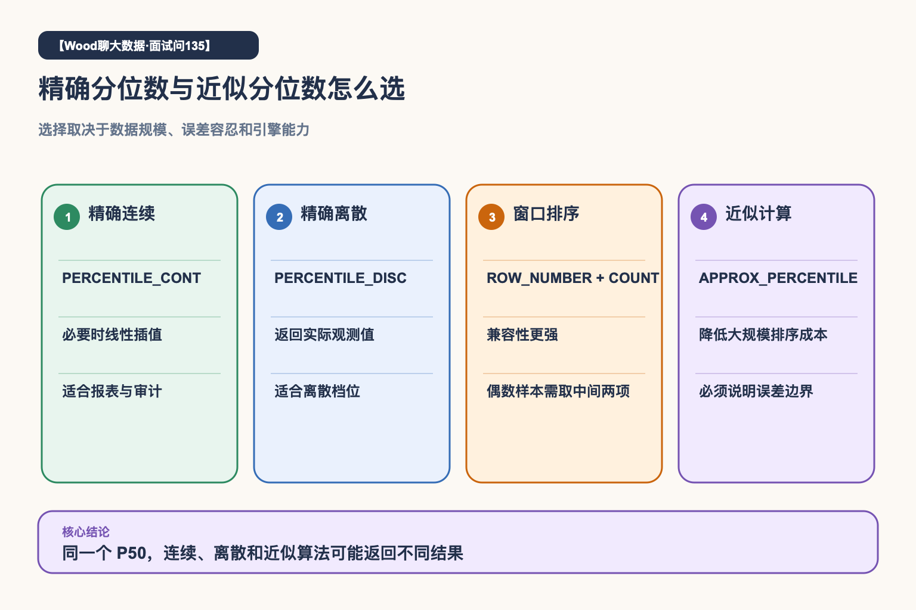Click the line 返回实际观测值

click(324, 335)
